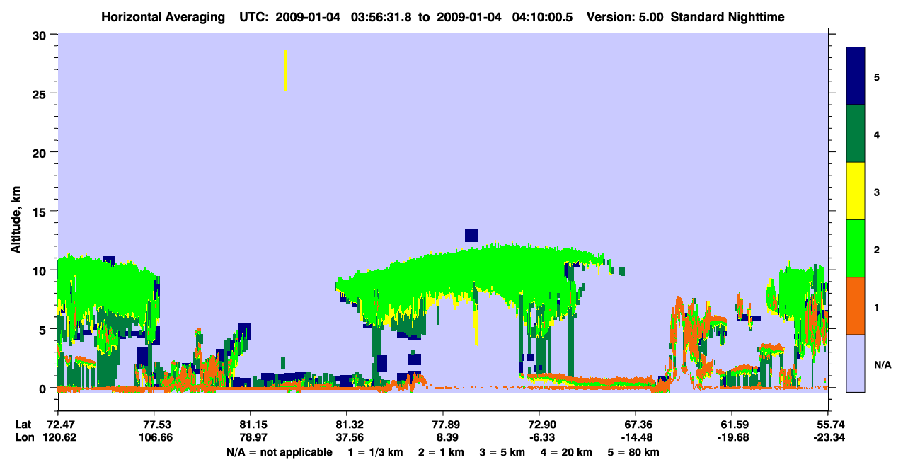Click the '1 = 1/3 km' legend text
The height and width of the screenshot is (472, 920).
375,452
